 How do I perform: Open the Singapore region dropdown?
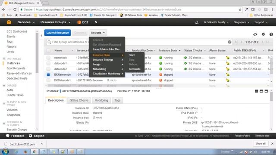[x=241, y=22]
